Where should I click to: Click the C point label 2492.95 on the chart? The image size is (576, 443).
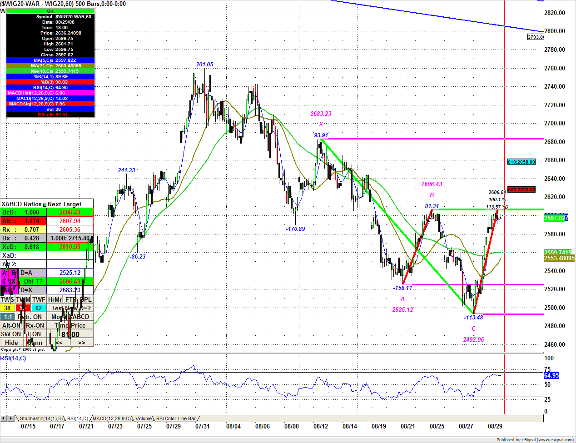473,339
